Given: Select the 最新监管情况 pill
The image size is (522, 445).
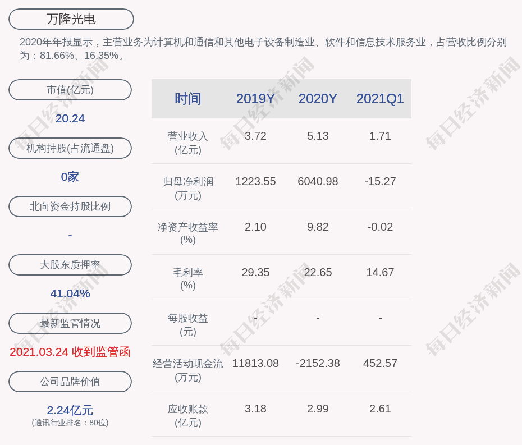Looking at the screenshot, I should click(x=70, y=323).
